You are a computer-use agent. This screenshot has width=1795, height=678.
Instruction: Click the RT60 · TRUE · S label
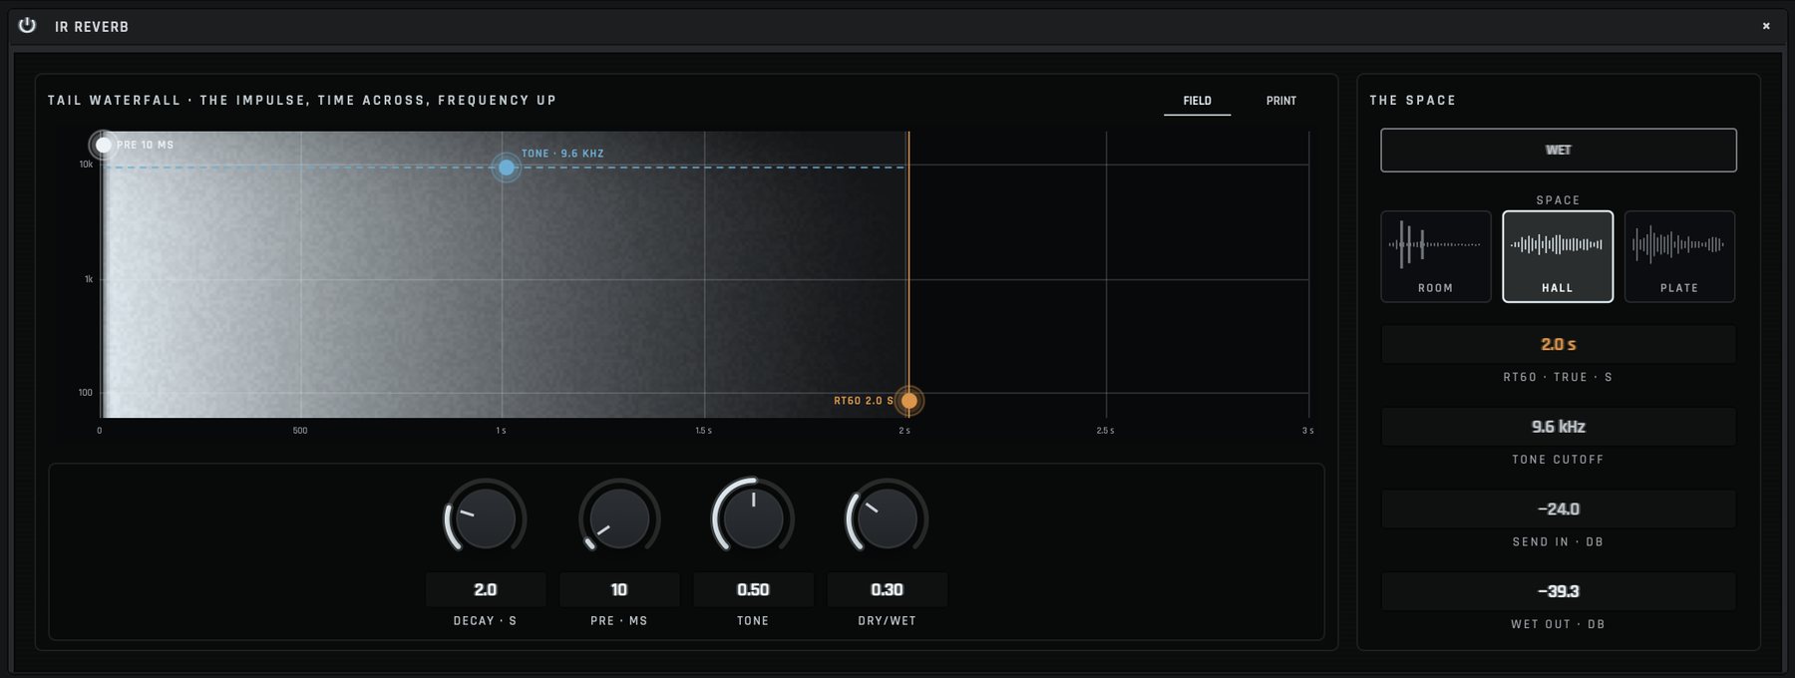(1558, 377)
